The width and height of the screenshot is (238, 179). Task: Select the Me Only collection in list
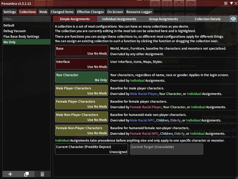tap(26, 42)
